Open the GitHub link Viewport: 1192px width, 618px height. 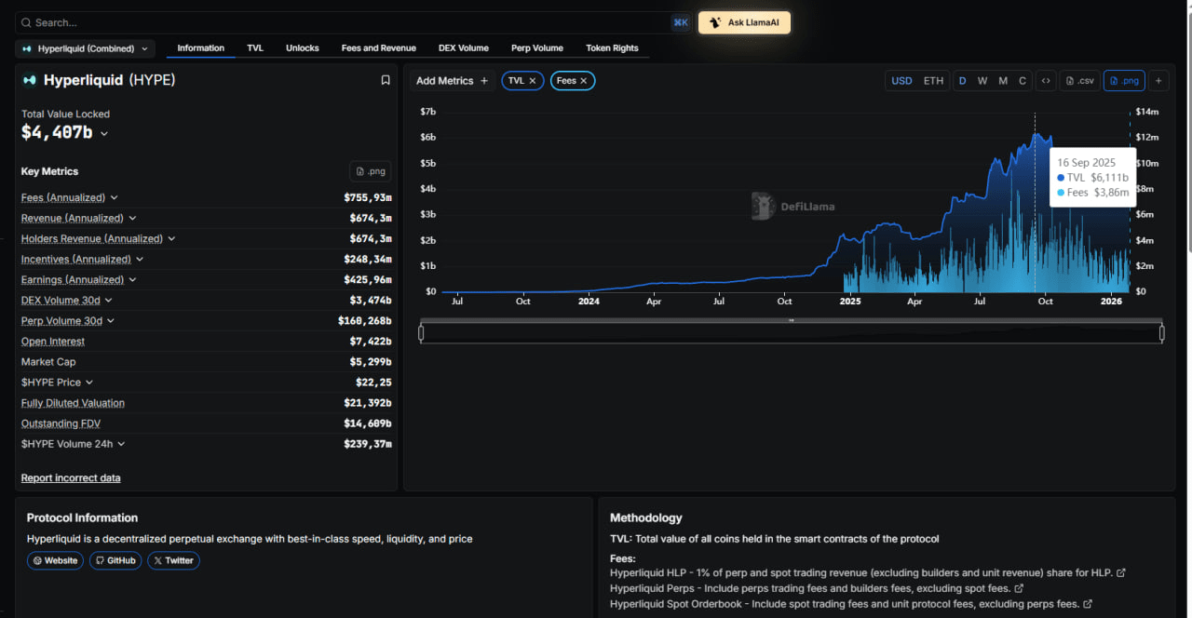(x=115, y=560)
